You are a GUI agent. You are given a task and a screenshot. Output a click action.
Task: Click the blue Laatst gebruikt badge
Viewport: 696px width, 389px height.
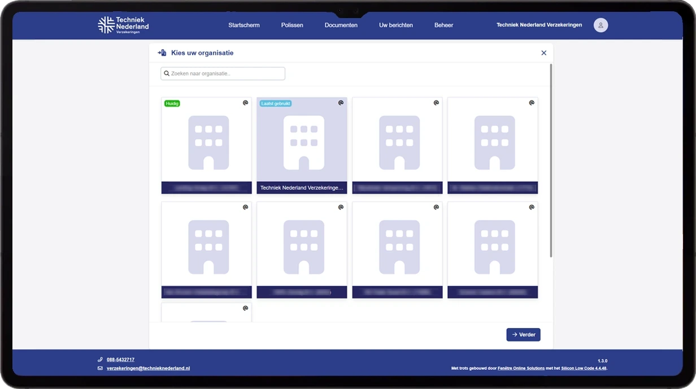coord(276,103)
